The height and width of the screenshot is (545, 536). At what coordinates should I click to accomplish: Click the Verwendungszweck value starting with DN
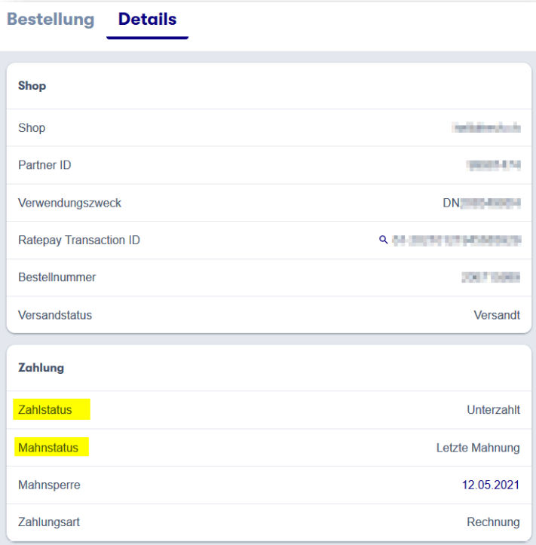coord(481,203)
